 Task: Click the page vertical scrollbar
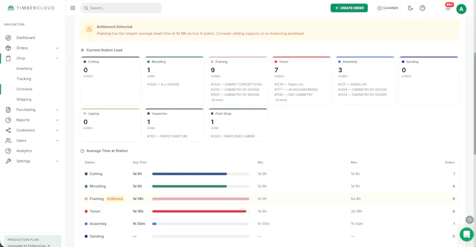474,104
